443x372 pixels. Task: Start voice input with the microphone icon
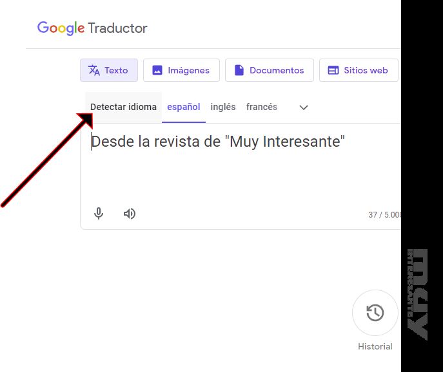99,214
